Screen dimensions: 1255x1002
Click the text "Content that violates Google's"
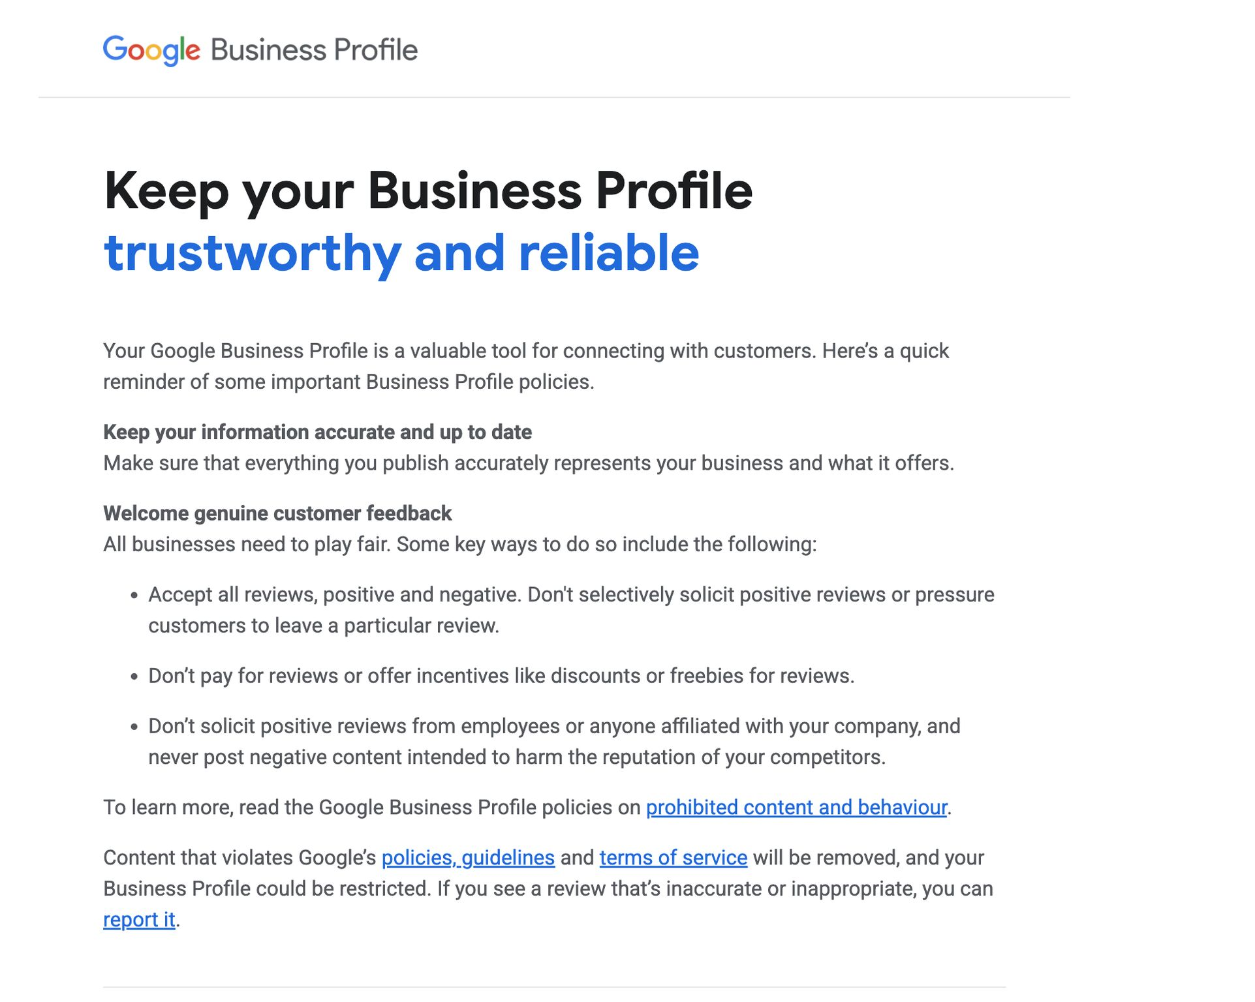[x=240, y=858]
